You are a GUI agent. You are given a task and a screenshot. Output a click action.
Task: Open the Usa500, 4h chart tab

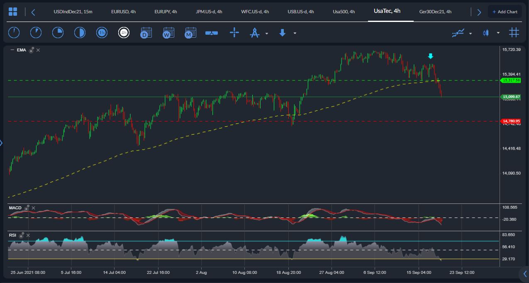pos(344,12)
